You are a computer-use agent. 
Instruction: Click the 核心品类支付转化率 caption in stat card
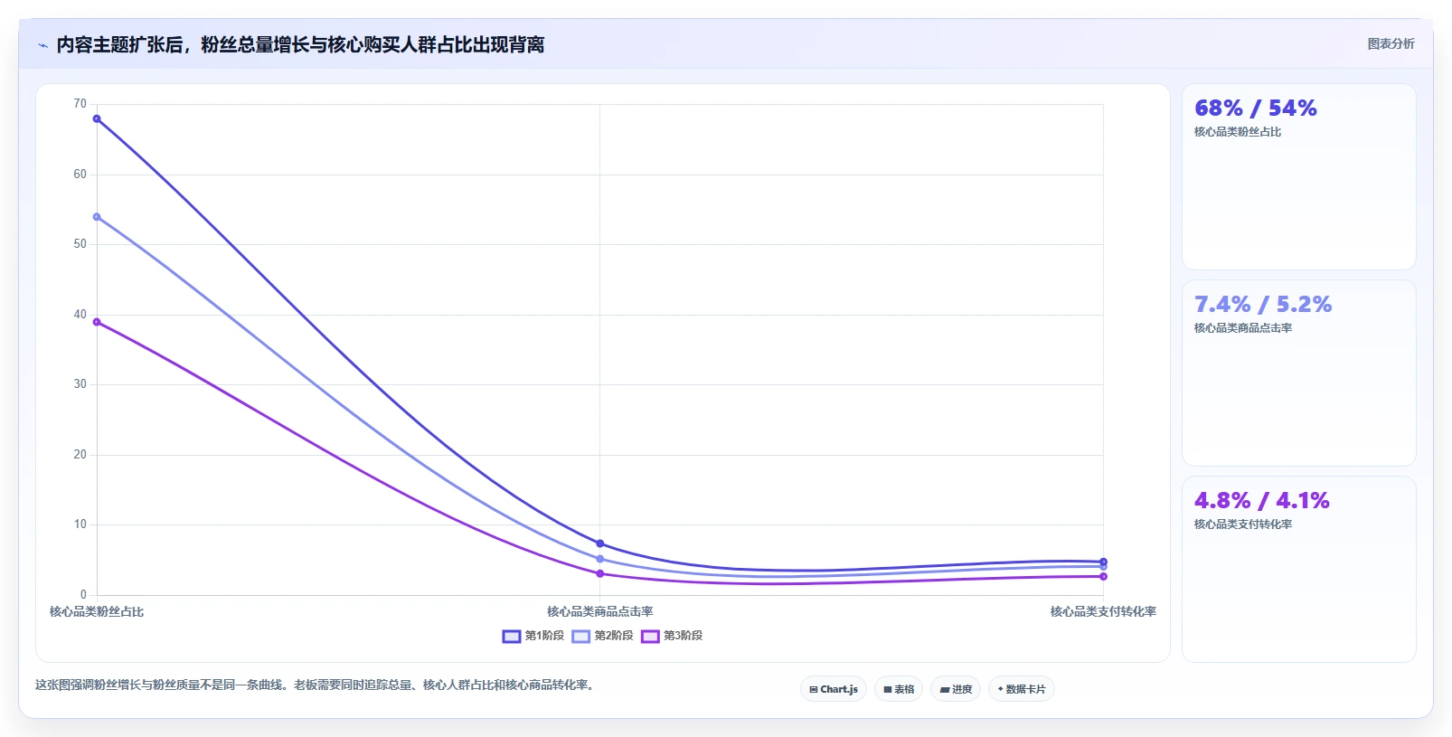point(1243,524)
